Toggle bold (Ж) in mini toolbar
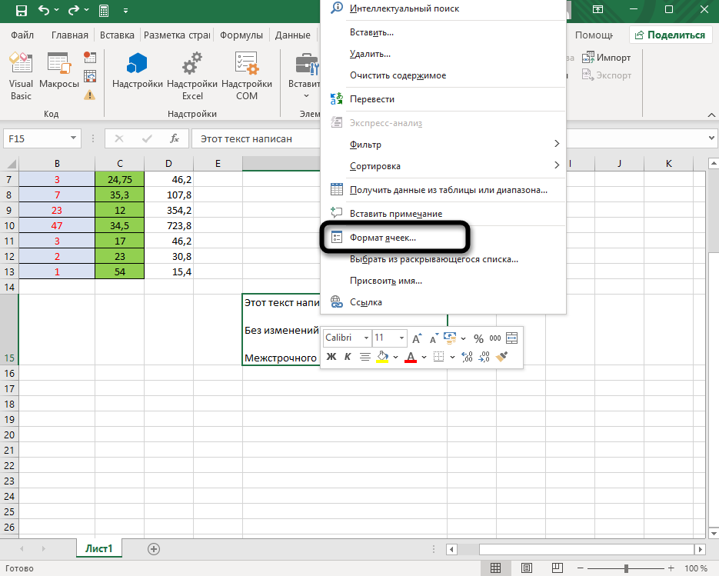This screenshot has height=576, width=719. (x=331, y=356)
